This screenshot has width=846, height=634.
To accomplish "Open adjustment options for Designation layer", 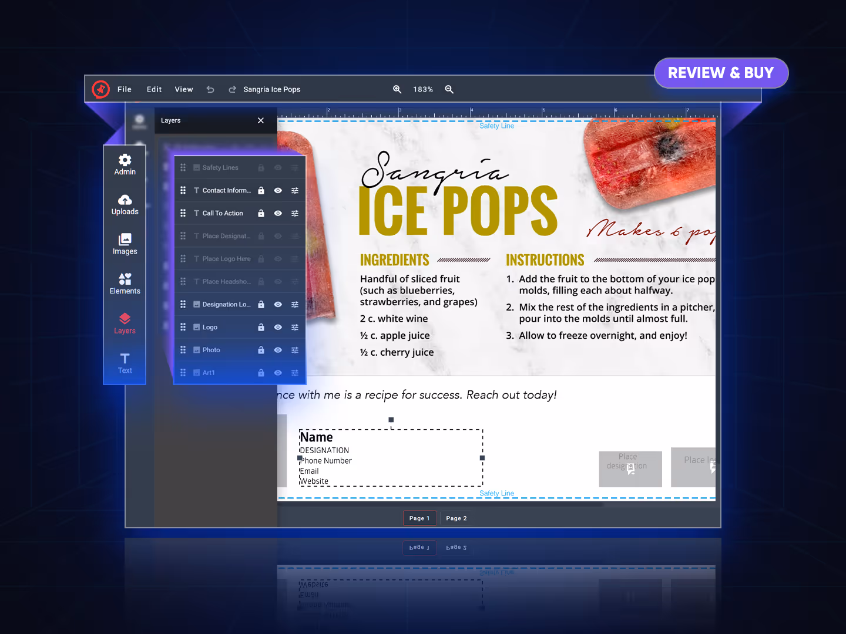I will (x=295, y=305).
